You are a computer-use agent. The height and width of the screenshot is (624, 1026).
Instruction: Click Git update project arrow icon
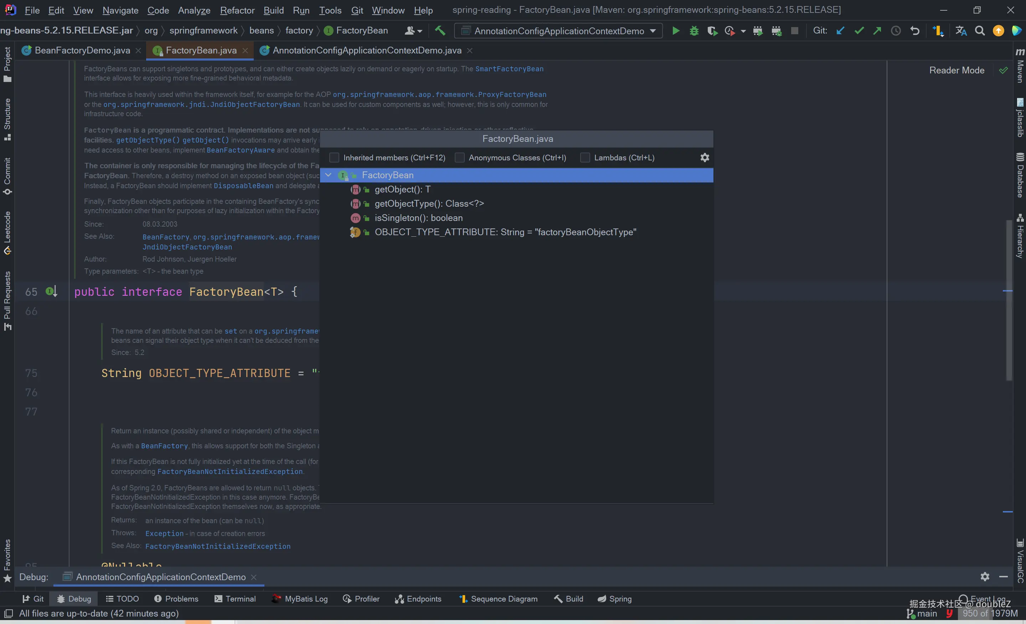[840, 31]
